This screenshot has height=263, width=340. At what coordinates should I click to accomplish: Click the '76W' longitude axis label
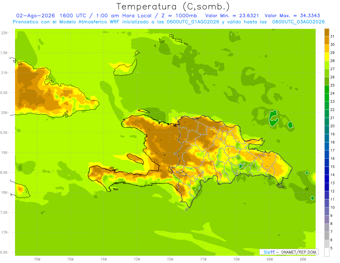[x=37, y=259]
